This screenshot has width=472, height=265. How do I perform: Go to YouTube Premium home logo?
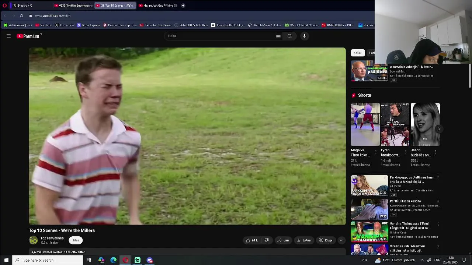pyautogui.click(x=28, y=36)
